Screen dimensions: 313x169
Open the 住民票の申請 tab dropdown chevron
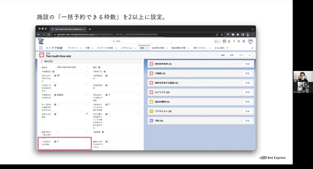[167, 48]
